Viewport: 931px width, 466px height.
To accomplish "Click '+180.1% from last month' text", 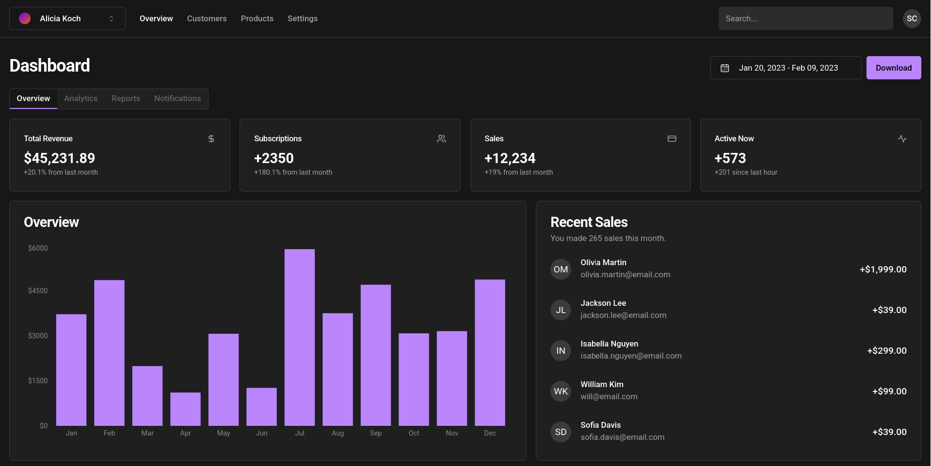I will click(293, 172).
